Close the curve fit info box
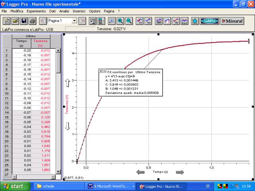This screenshot has height=191, width=255. tap(101, 71)
